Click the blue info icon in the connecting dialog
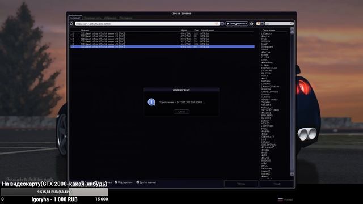Image resolution: width=363 pixels, height=204 pixels. (x=151, y=102)
